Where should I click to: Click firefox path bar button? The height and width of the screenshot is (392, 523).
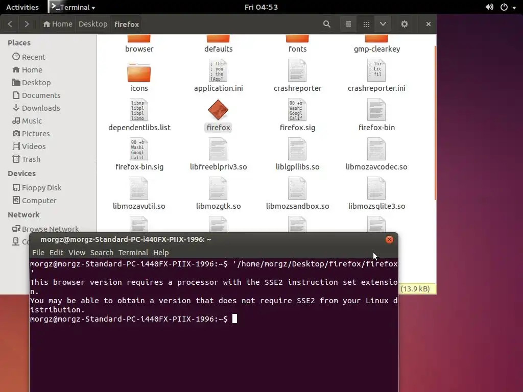click(127, 24)
